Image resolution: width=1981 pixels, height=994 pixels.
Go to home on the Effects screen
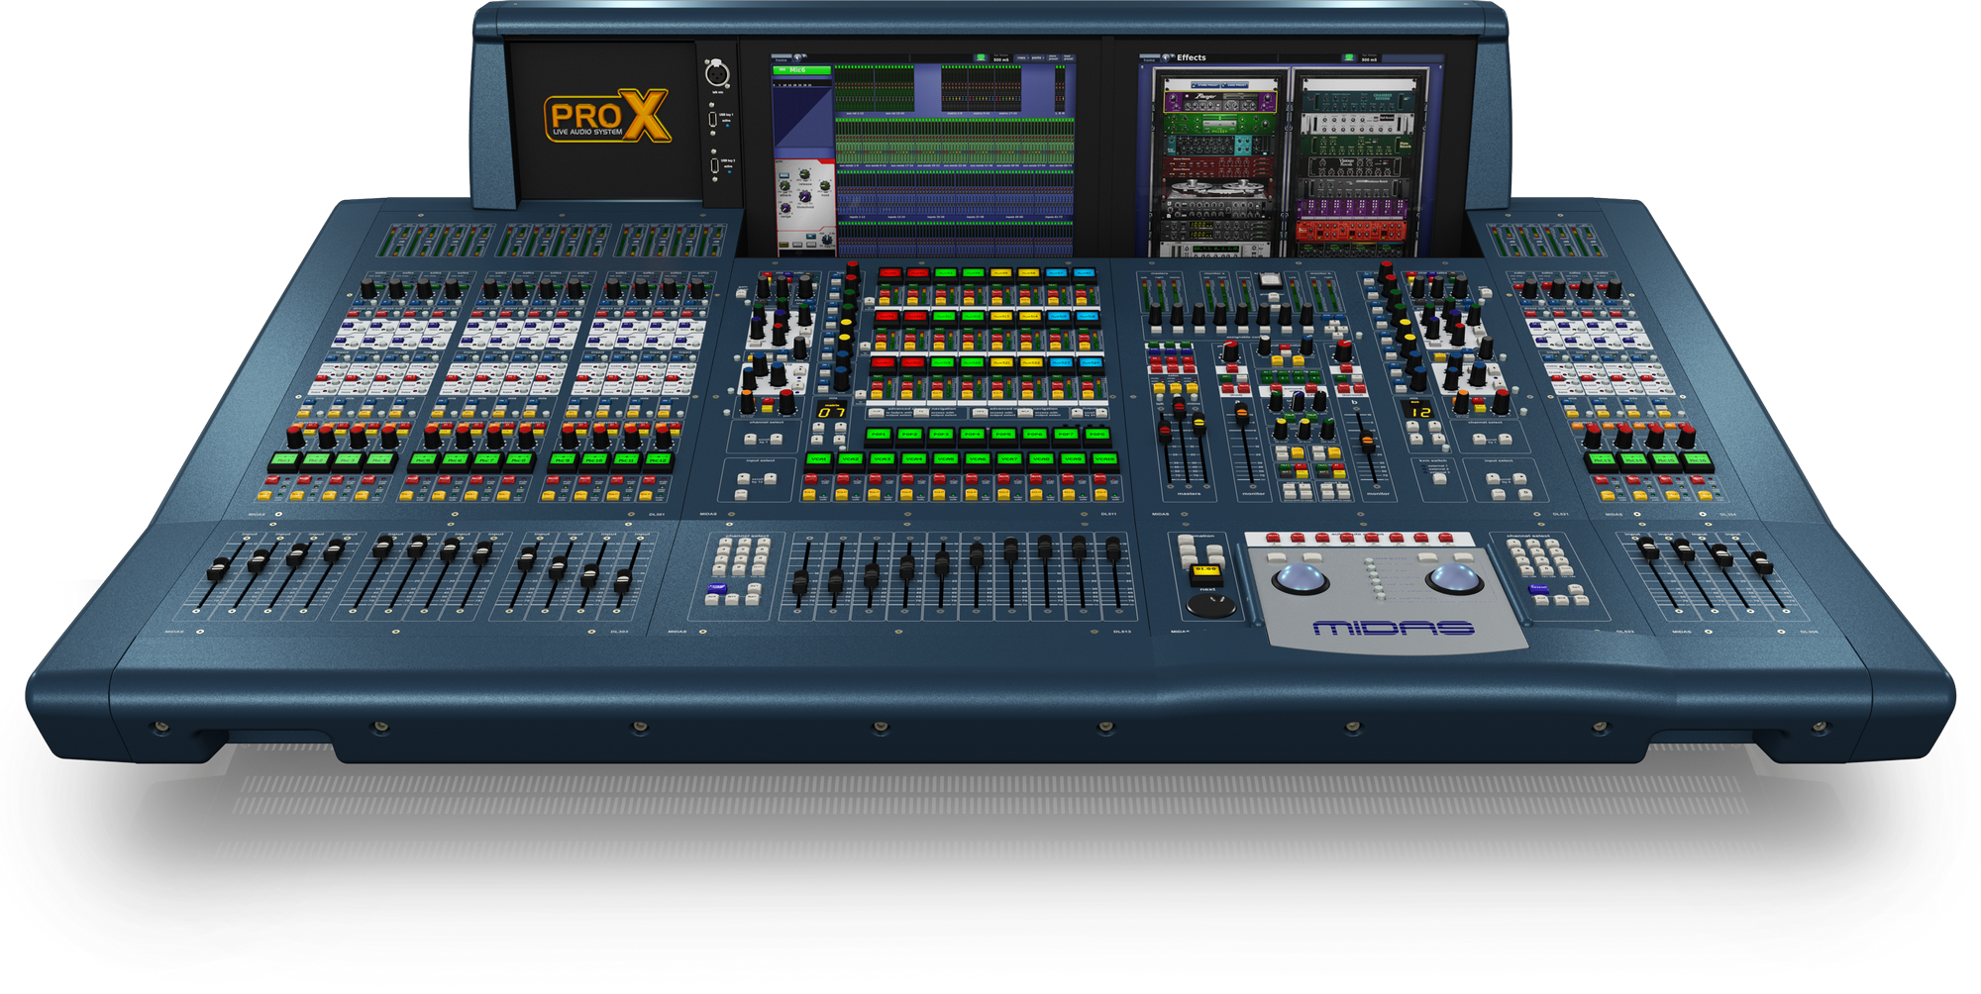pos(1149,59)
